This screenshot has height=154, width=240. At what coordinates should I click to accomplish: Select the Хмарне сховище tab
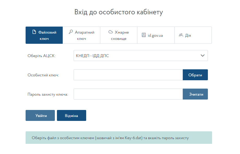(x=119, y=35)
